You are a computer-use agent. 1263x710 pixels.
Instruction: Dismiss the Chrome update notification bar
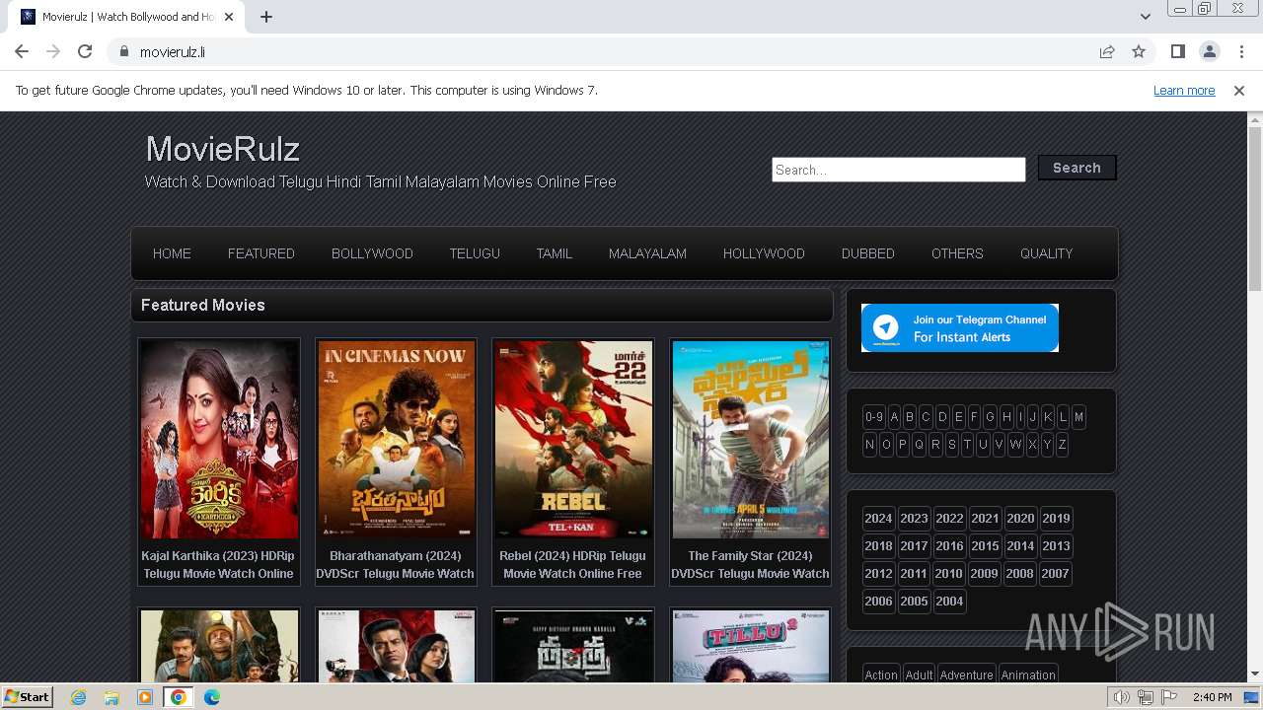(x=1238, y=90)
